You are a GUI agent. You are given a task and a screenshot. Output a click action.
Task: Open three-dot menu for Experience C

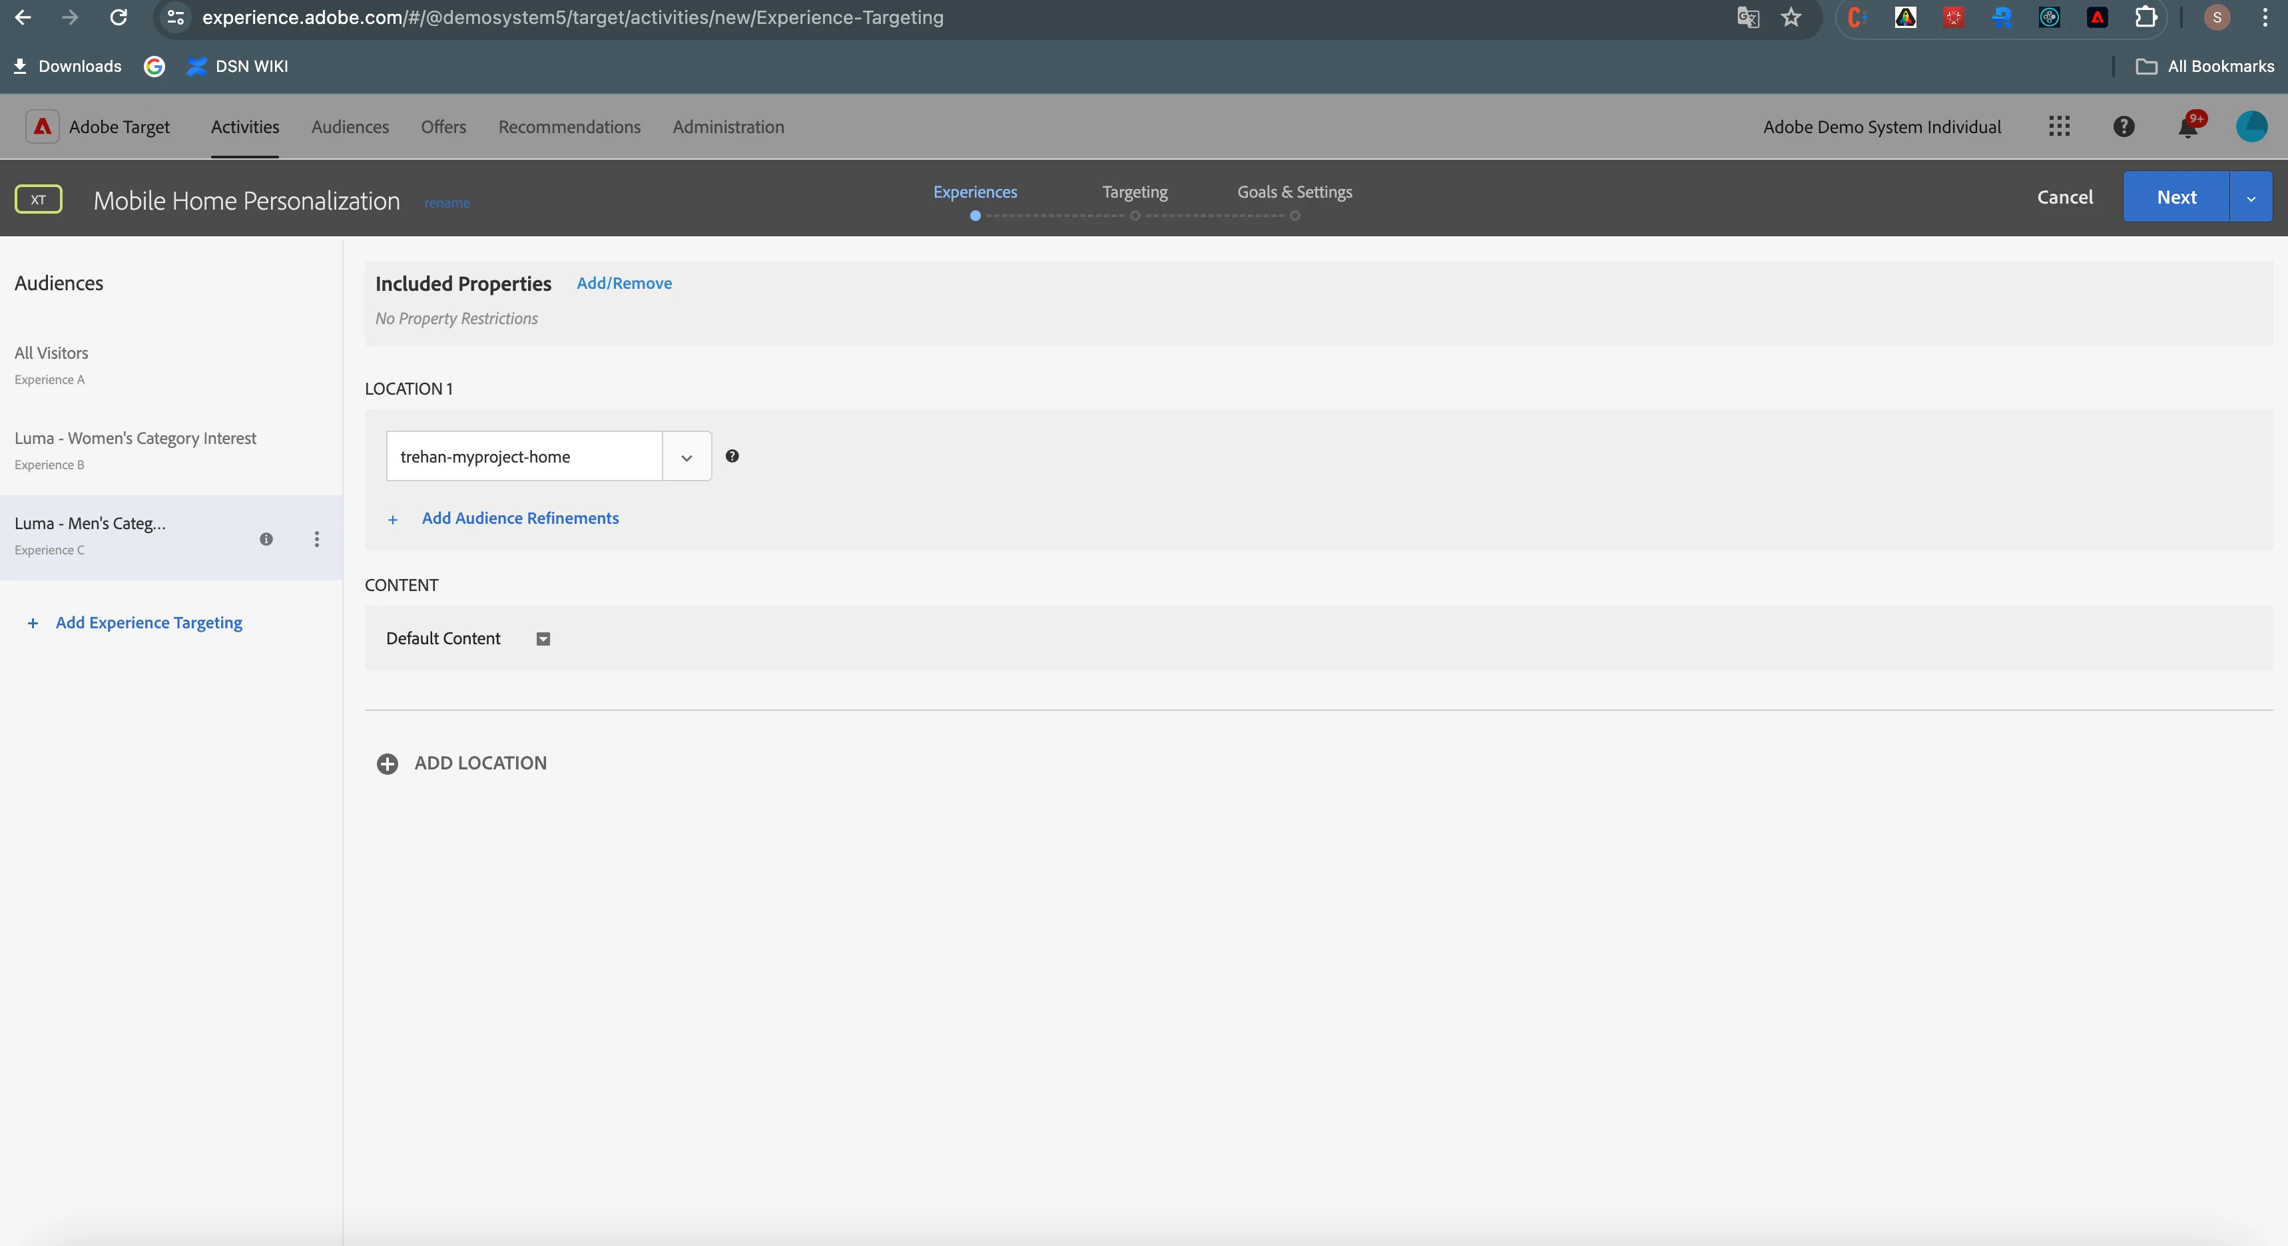316,539
